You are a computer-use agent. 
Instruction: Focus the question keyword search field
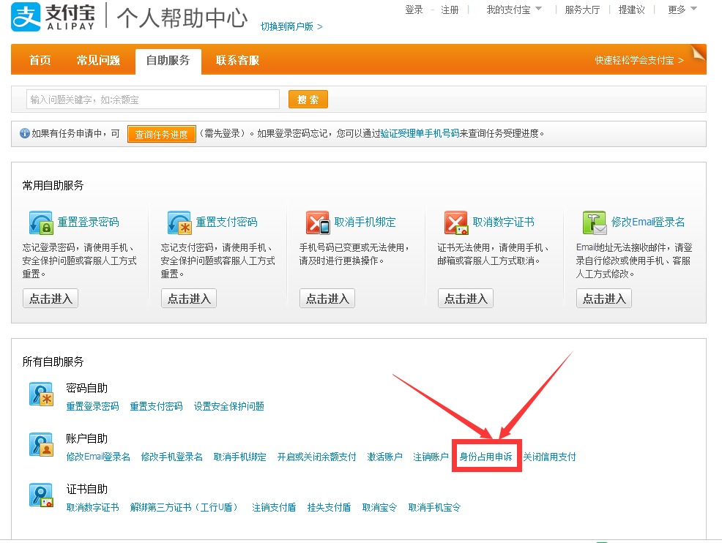pos(152,100)
